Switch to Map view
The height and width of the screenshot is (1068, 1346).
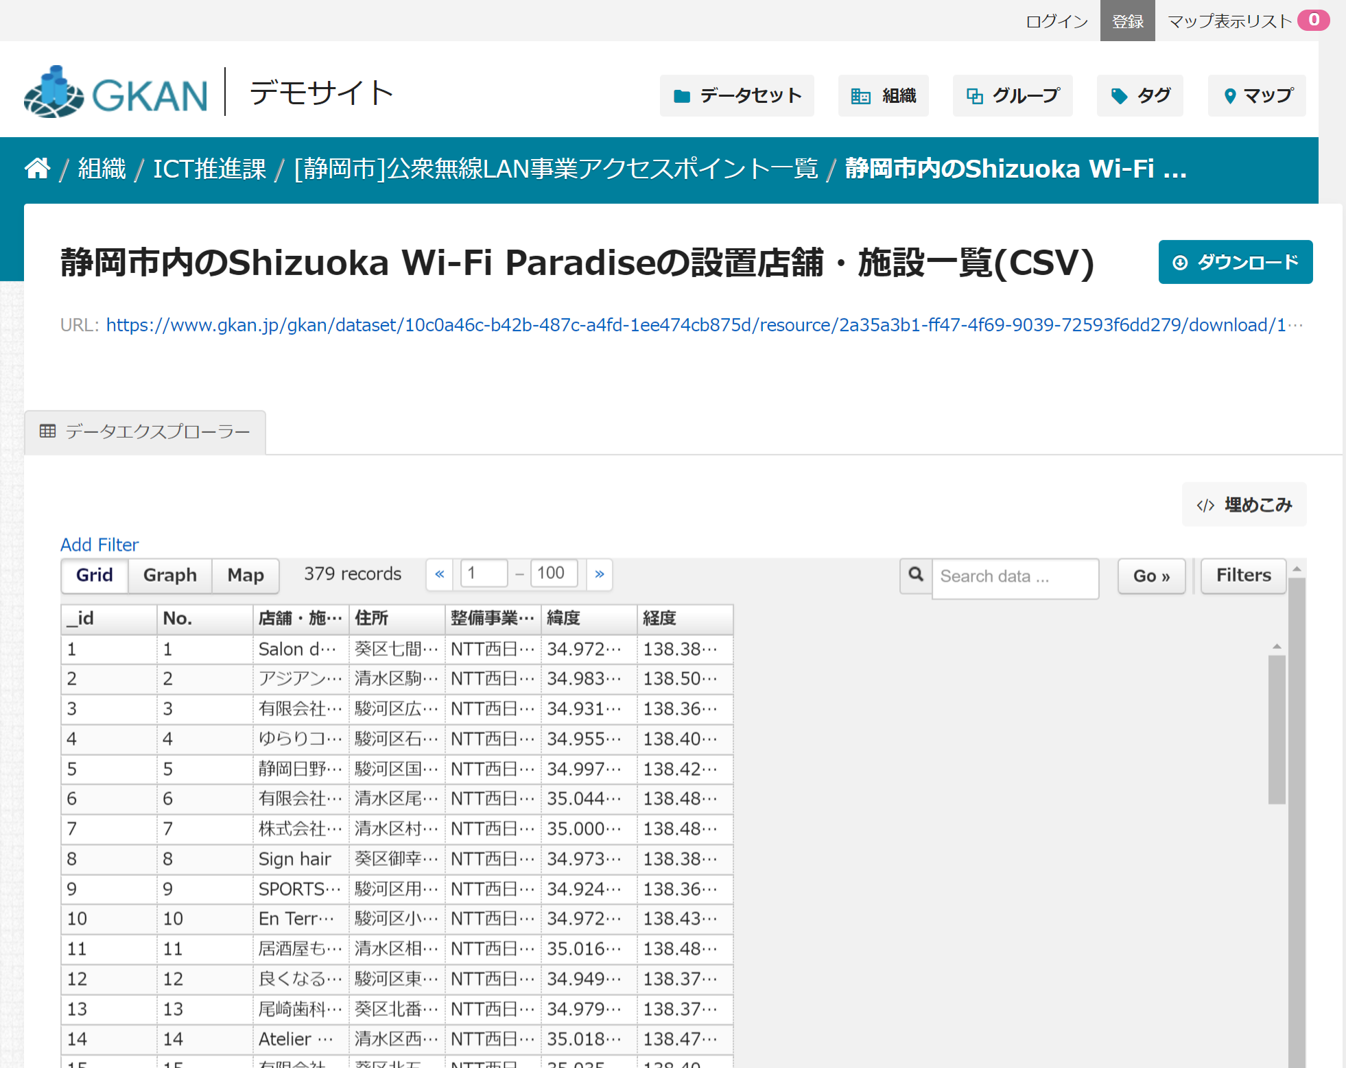click(246, 575)
